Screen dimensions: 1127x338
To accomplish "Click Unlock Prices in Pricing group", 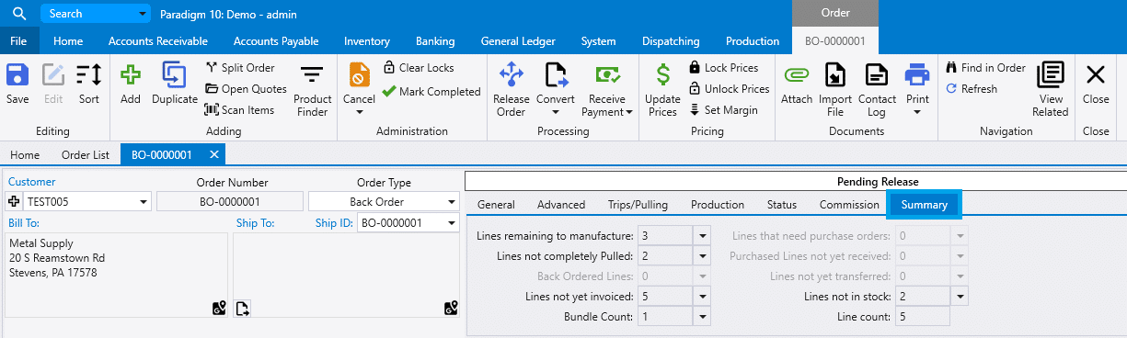I will pyautogui.click(x=729, y=89).
